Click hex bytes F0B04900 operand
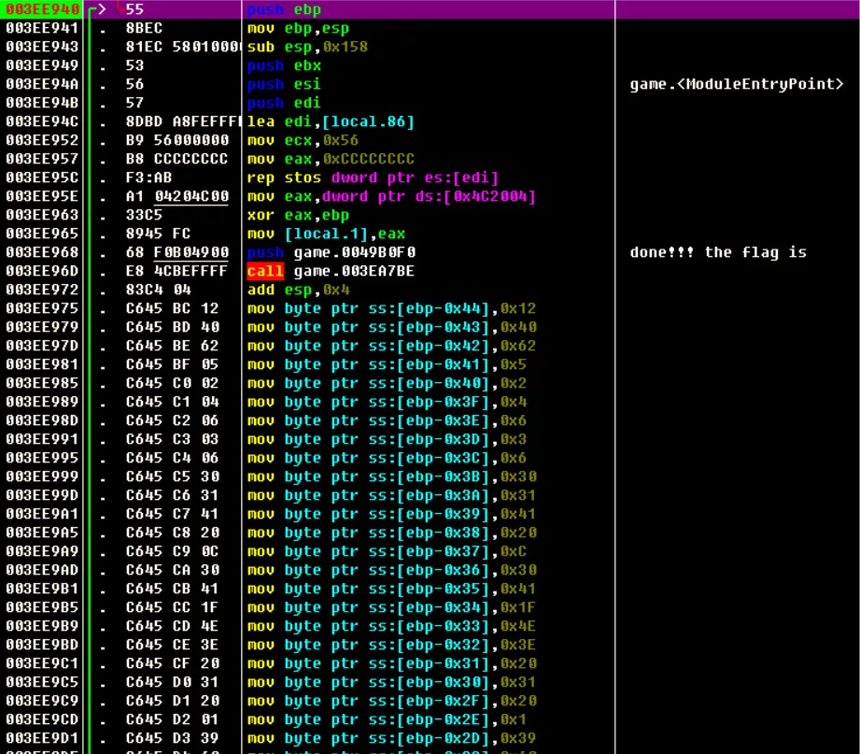 pos(190,252)
